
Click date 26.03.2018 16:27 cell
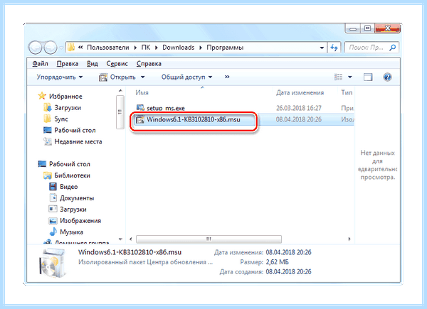pos(299,108)
